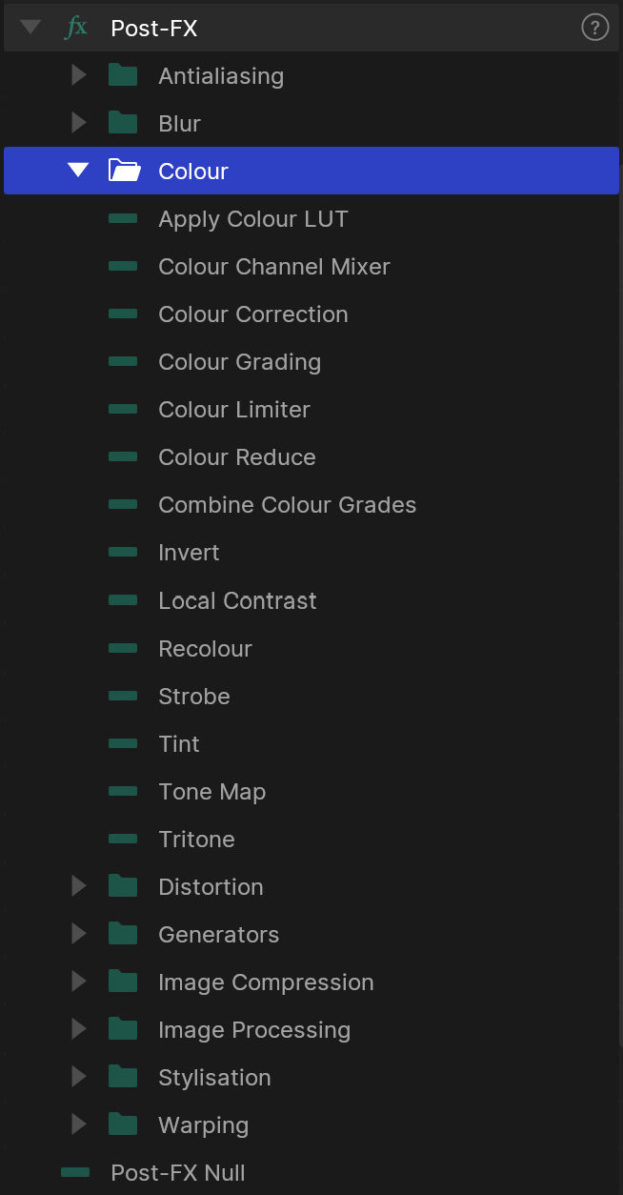Pick the Local Contrast effect
Image resolution: width=623 pixels, height=1195 pixels.
[x=237, y=601]
